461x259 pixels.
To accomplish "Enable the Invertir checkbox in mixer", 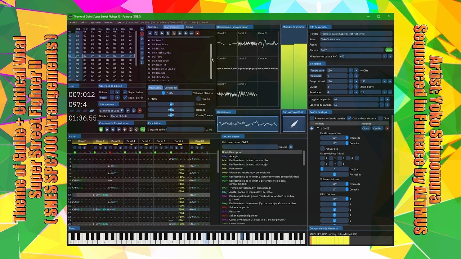I will pyautogui.click(x=198, y=99).
